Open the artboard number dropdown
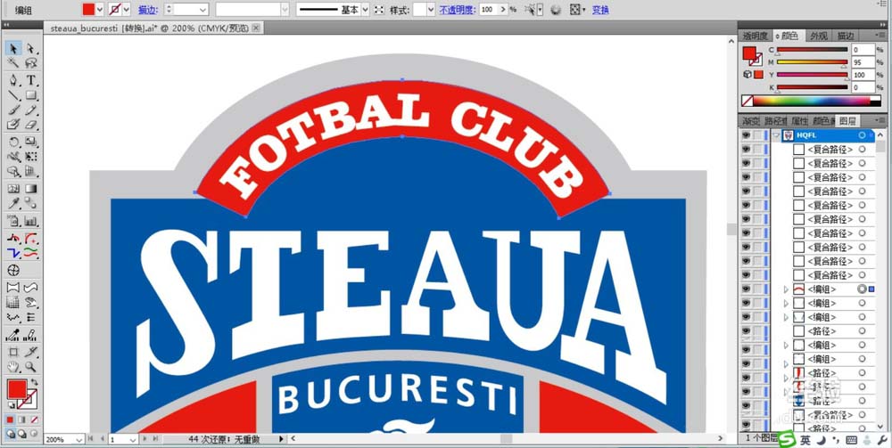This screenshot has width=892, height=448. 133,439
